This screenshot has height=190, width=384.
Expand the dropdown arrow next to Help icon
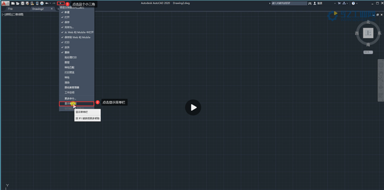click(356, 4)
